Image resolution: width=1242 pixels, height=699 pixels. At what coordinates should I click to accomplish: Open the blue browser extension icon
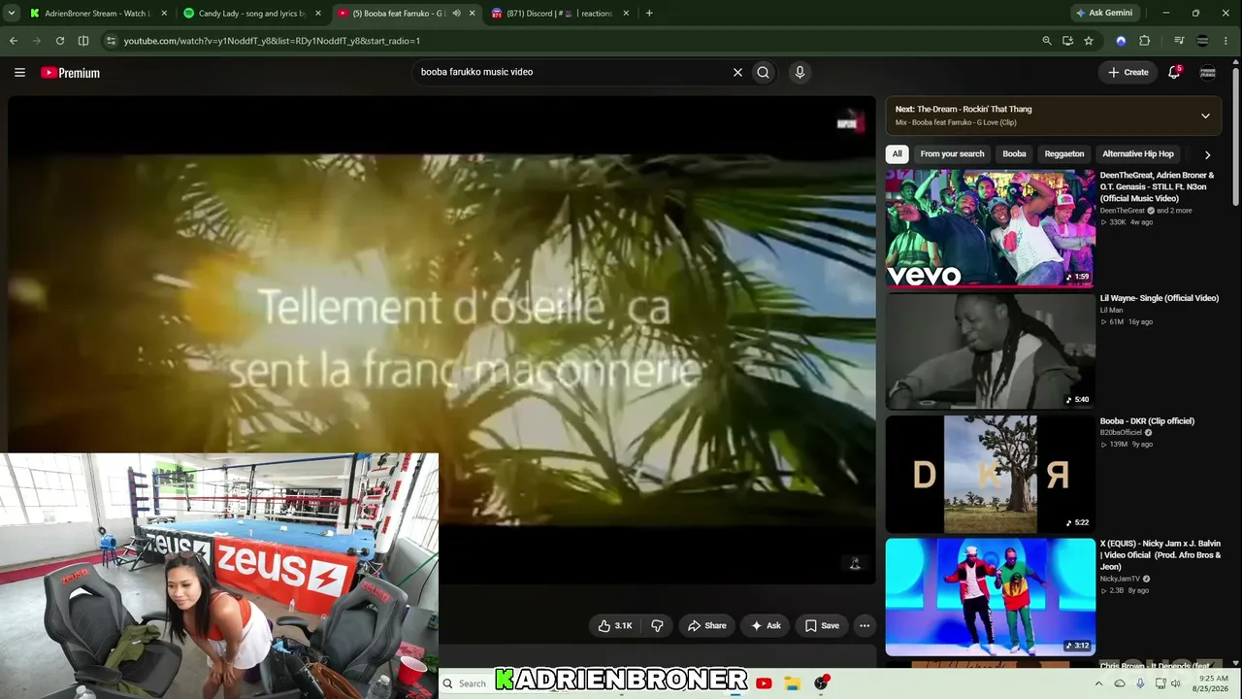(x=1121, y=41)
